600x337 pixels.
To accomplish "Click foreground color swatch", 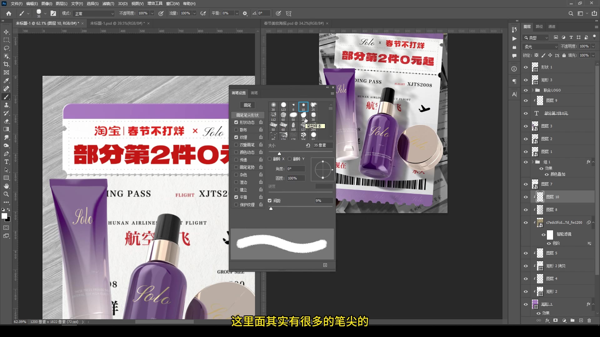I will [4, 216].
